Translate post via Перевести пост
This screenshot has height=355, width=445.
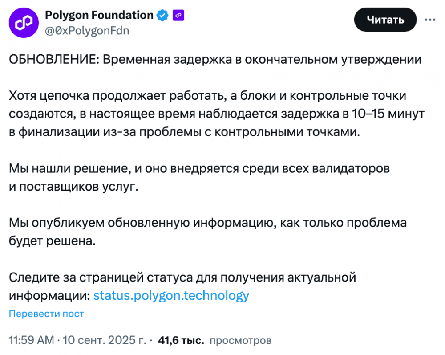[x=46, y=314]
